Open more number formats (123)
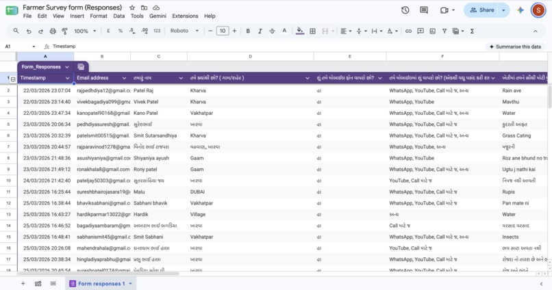The image size is (552, 290). (157, 31)
